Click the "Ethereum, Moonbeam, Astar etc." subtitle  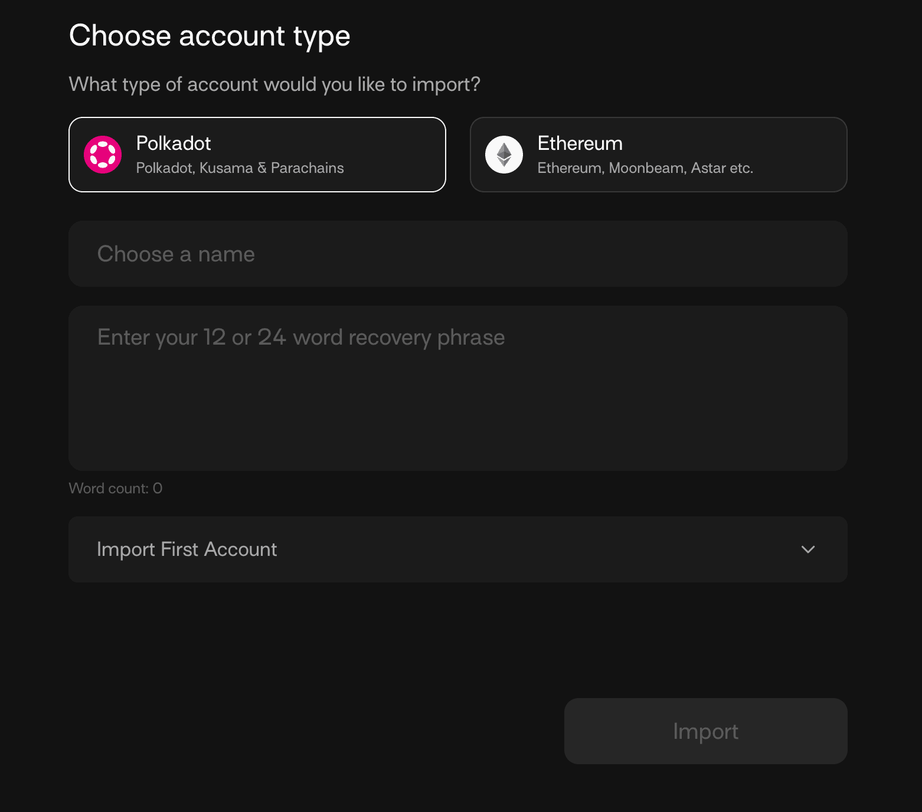(x=645, y=168)
